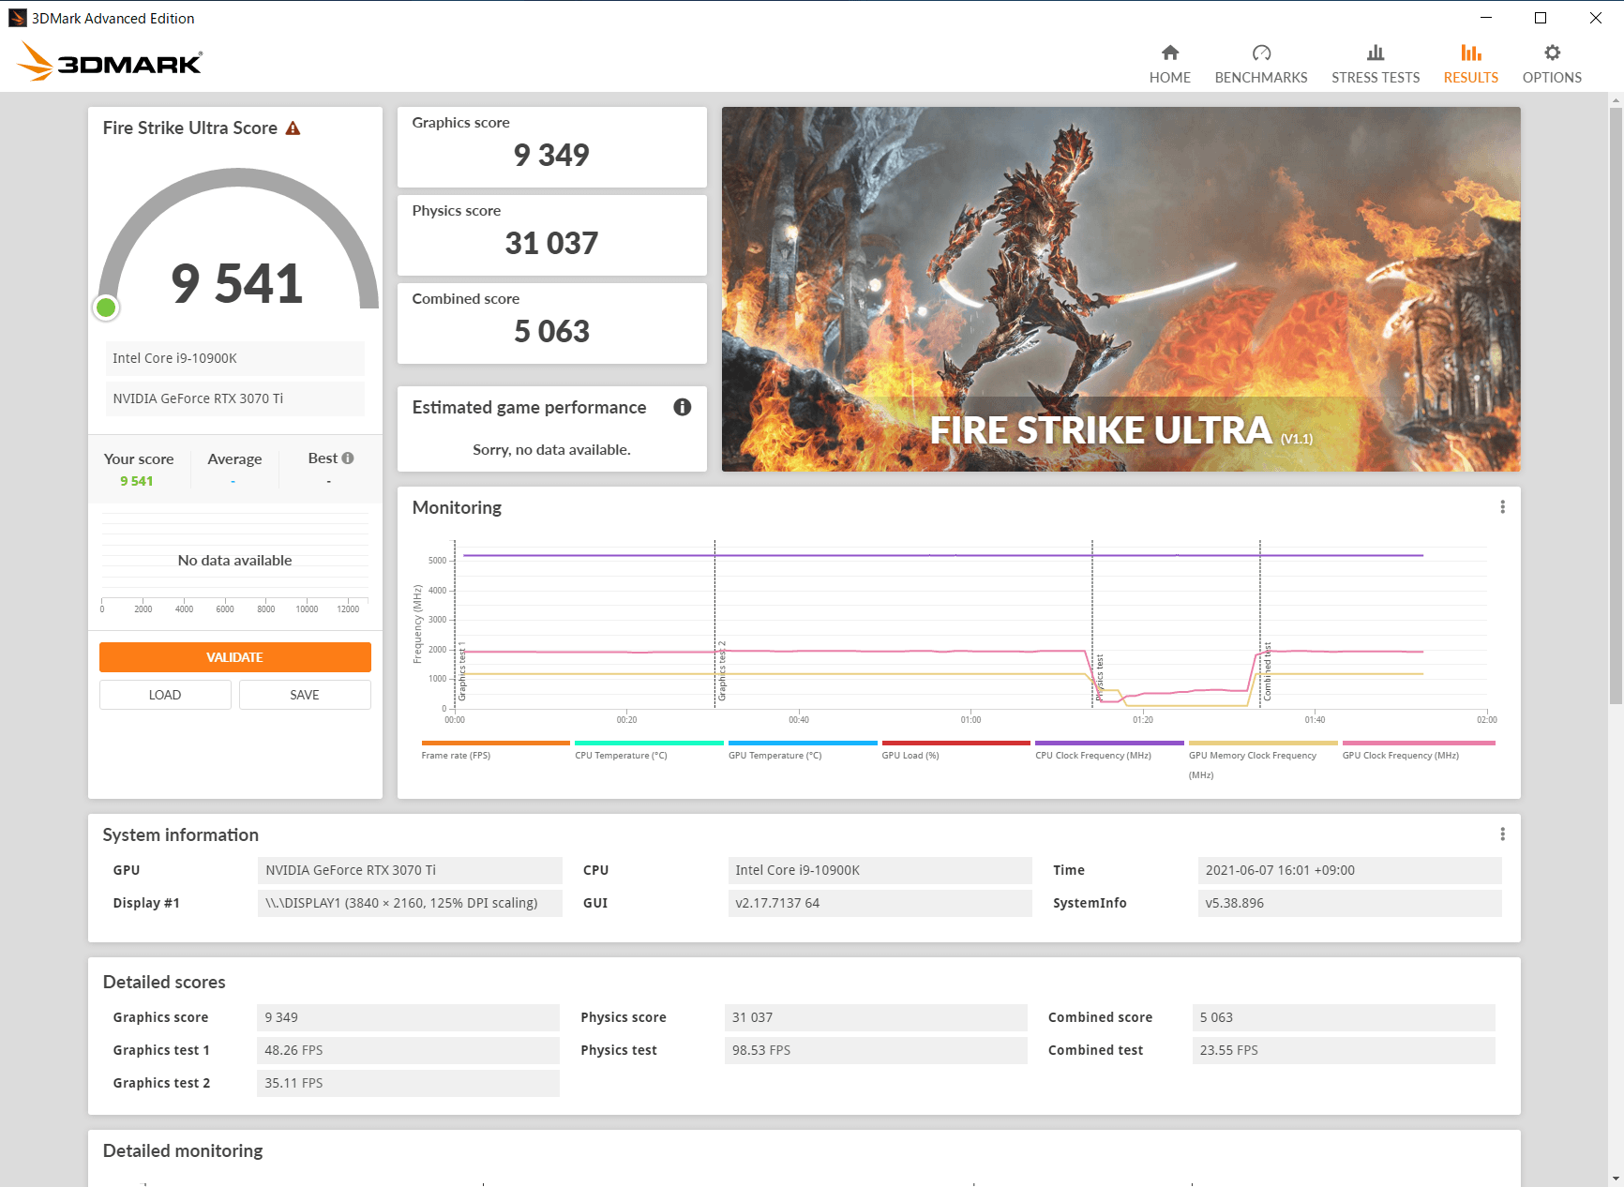The width and height of the screenshot is (1624, 1187).
Task: Click the Intel Core i9-10900K field under score
Action: (x=235, y=358)
